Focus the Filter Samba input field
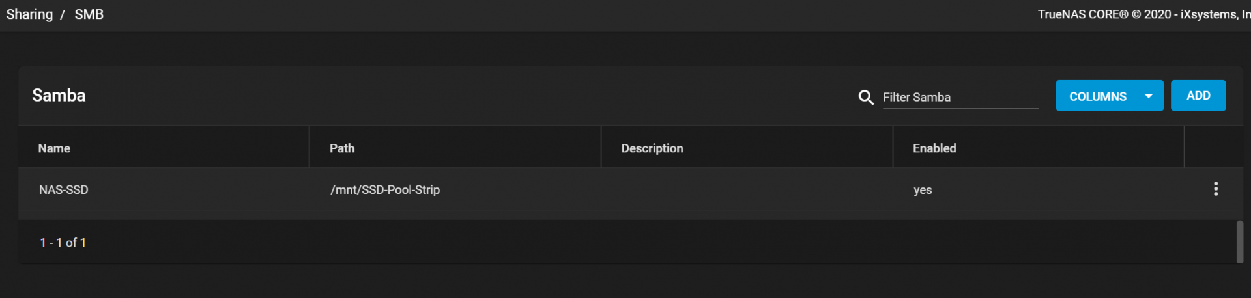Image resolution: width=1251 pixels, height=298 pixels. [959, 98]
